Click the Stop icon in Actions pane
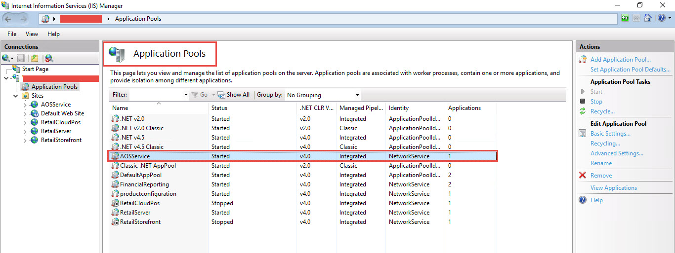This screenshot has height=253, width=675. point(583,102)
